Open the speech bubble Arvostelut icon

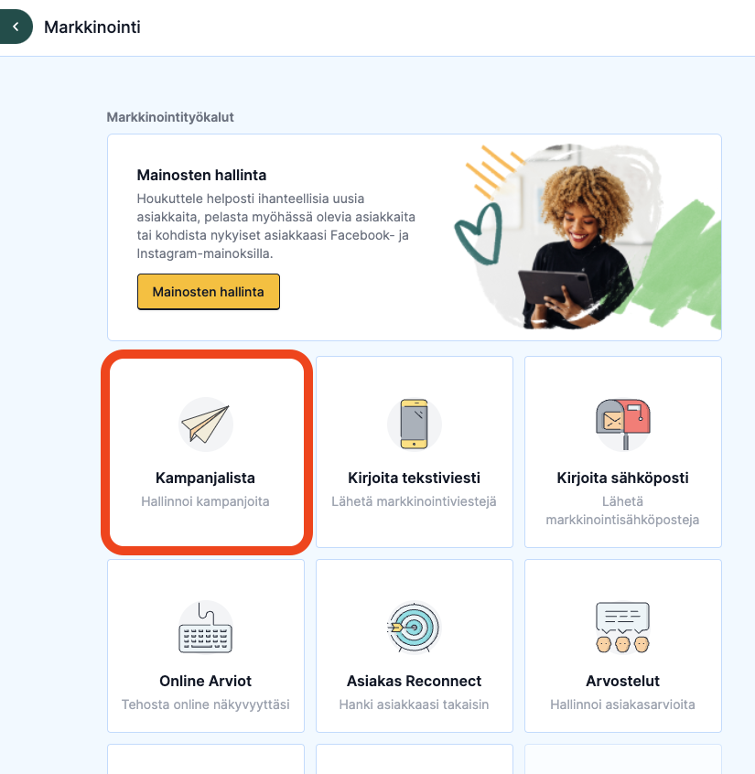click(x=622, y=628)
